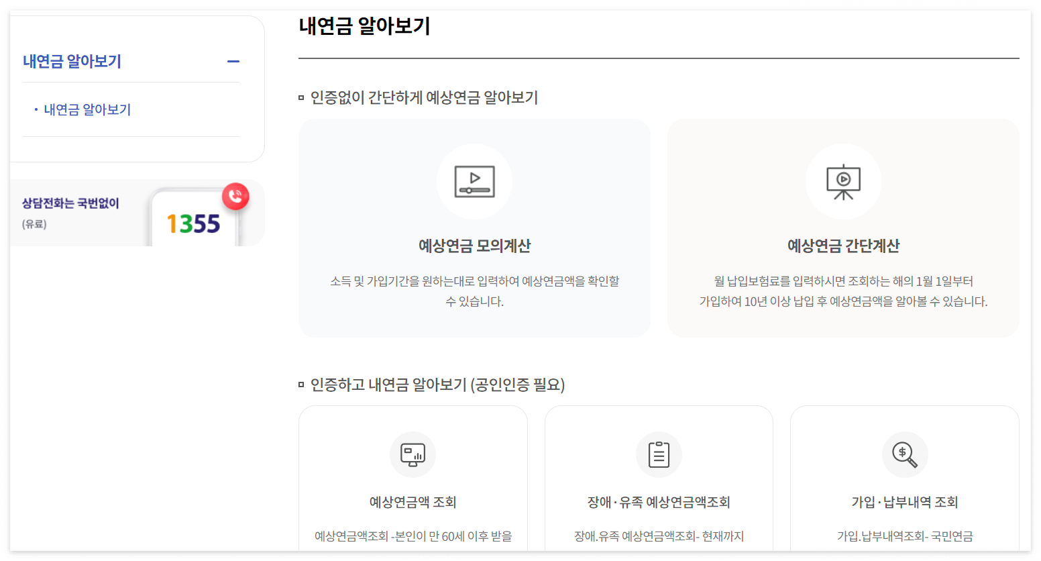Click the play icon inside 예상연금 간단계산 circle

click(x=843, y=180)
